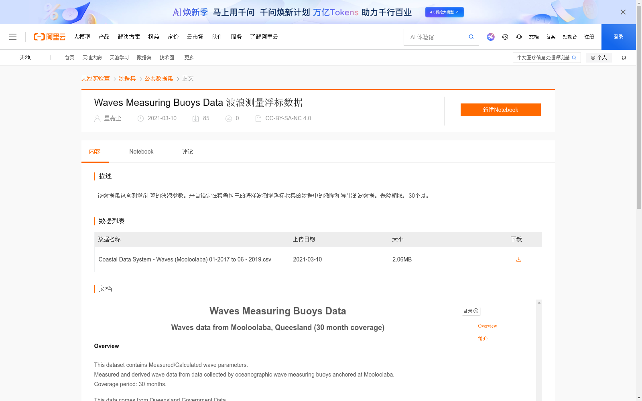This screenshot has height=401, width=642.
Task: Open the 解决方案 menu
Action: tap(129, 37)
